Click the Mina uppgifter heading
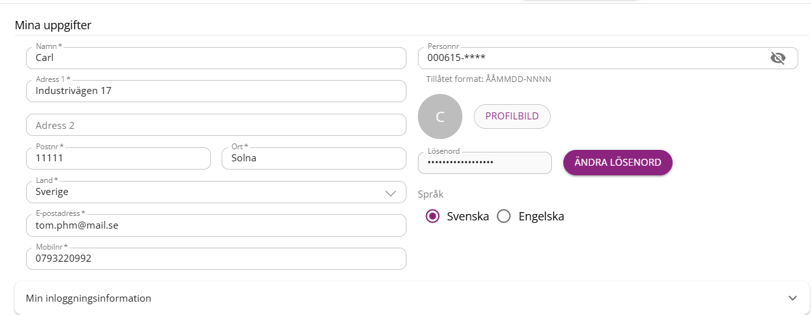The image size is (811, 315). click(x=53, y=25)
